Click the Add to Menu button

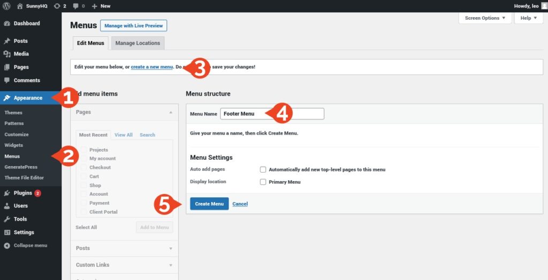155,227
